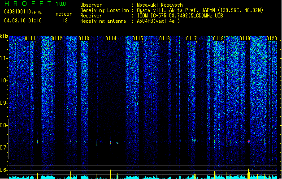Click the kHz axis unit label
This screenshot has width=282, height=179.
[x=4, y=36]
